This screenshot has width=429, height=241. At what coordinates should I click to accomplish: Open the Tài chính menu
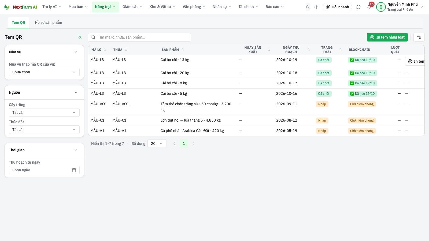pyautogui.click(x=248, y=7)
